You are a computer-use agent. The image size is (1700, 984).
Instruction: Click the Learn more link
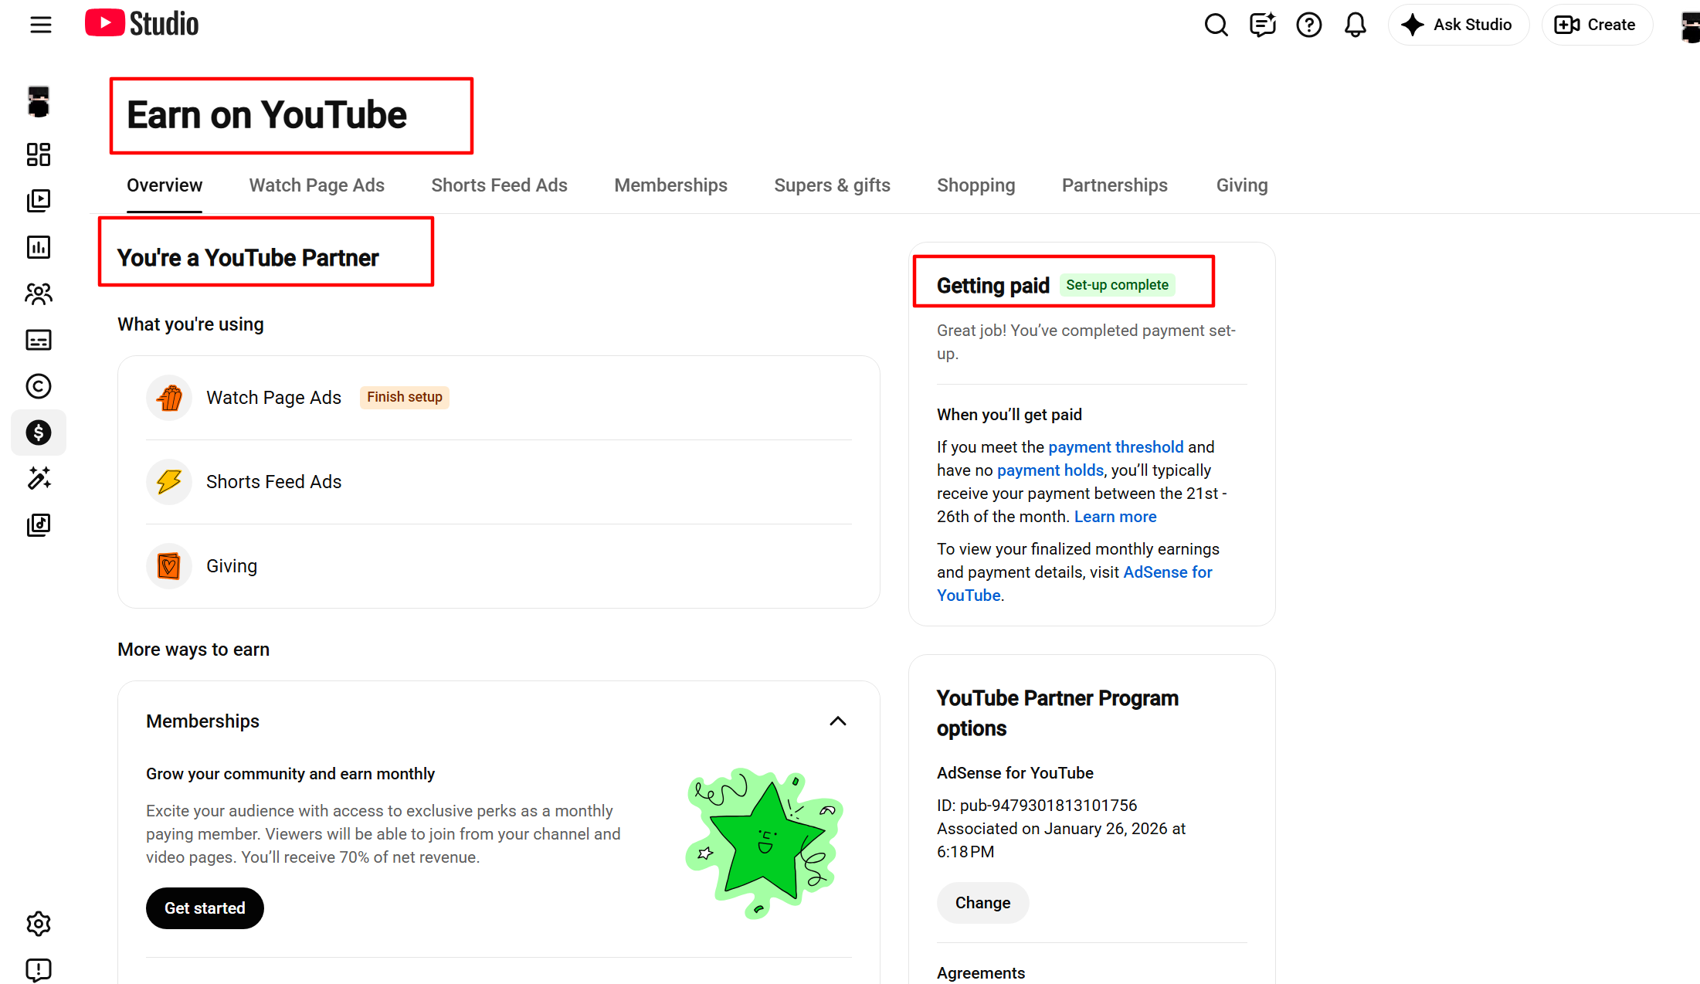(x=1115, y=517)
